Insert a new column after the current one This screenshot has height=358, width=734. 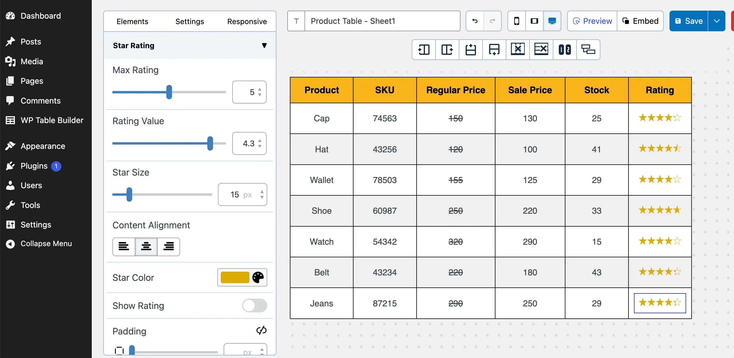[447, 49]
